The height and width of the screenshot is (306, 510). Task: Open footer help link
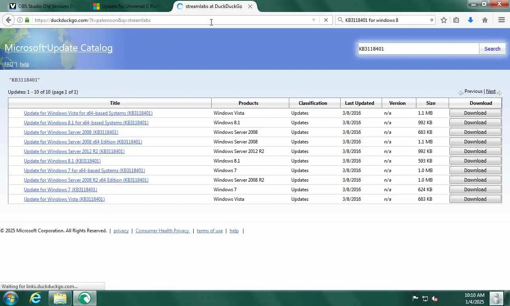[234, 231]
